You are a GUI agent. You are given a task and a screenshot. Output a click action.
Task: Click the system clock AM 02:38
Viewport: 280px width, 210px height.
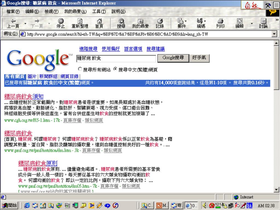266,206
